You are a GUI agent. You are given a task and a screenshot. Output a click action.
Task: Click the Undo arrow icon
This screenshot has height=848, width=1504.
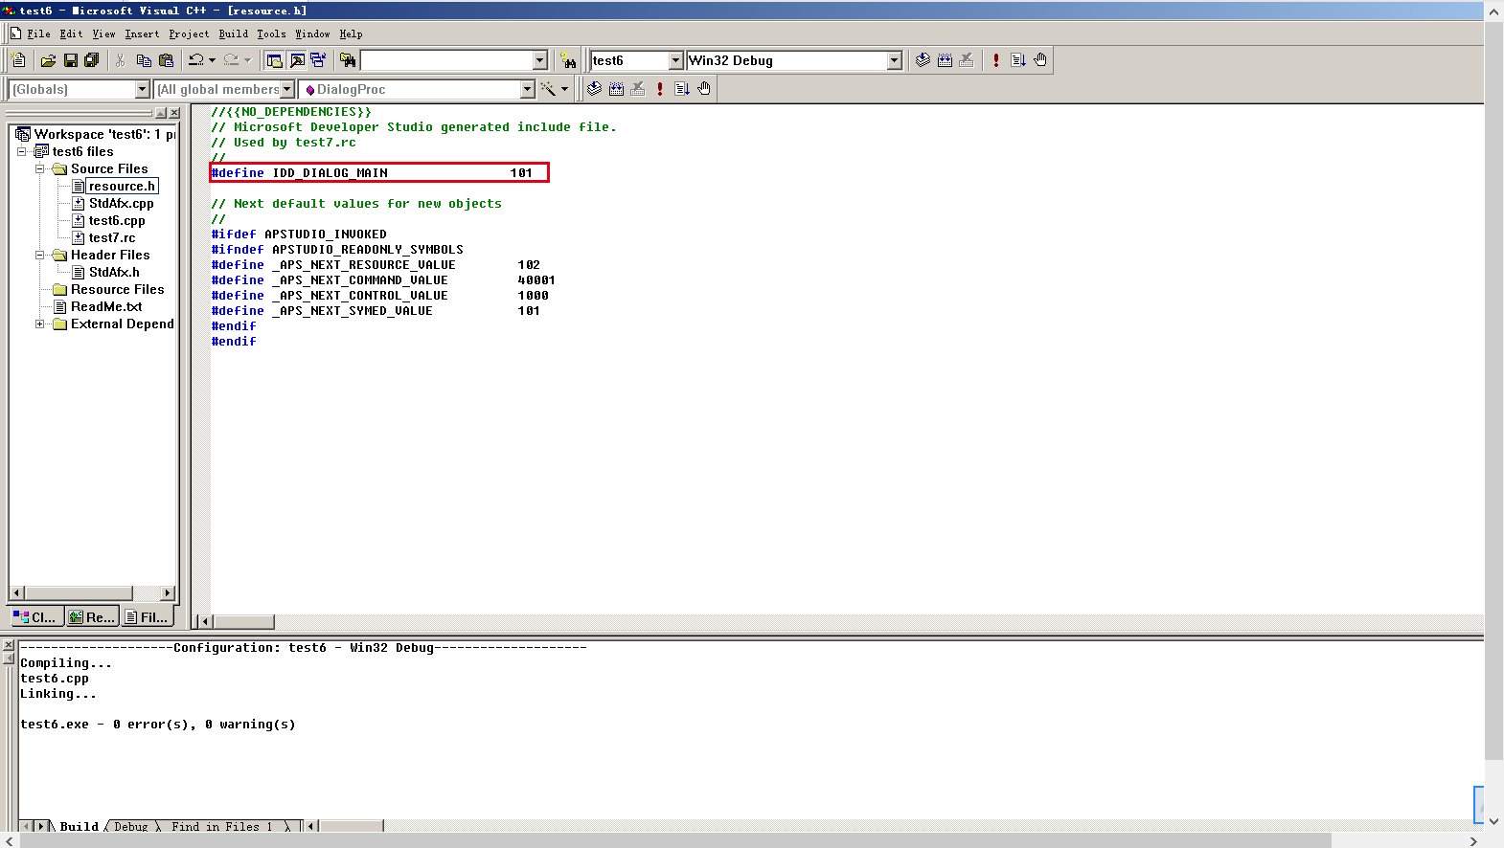point(196,60)
